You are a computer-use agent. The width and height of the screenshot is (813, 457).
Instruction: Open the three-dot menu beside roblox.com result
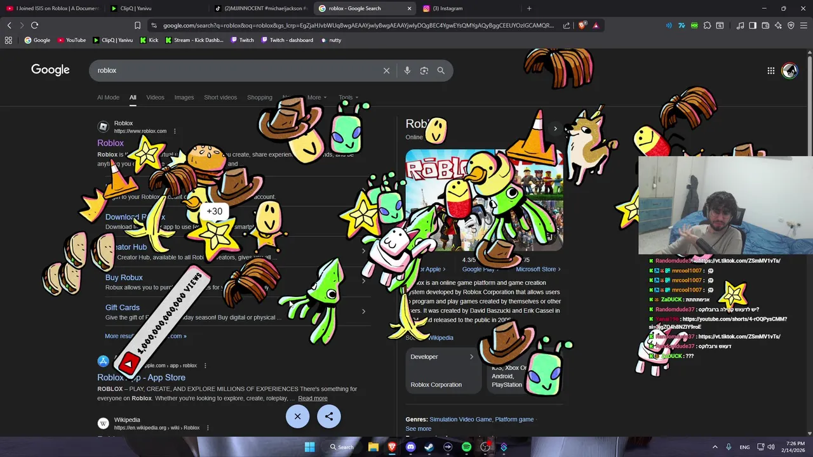point(175,131)
